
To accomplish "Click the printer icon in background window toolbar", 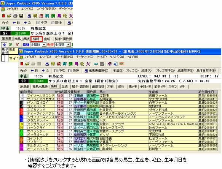I will point(15,16).
